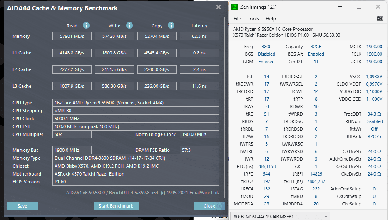This screenshot has height=220, width=388.
Task: Click the Copy info icon in AIDA64
Action: click(x=171, y=25)
